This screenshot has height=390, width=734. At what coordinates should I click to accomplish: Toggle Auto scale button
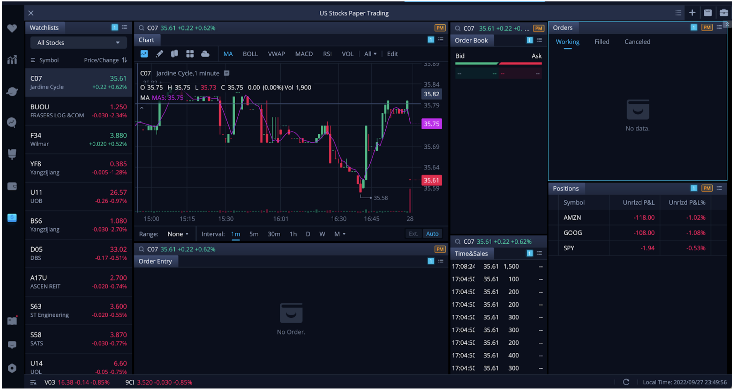point(432,234)
